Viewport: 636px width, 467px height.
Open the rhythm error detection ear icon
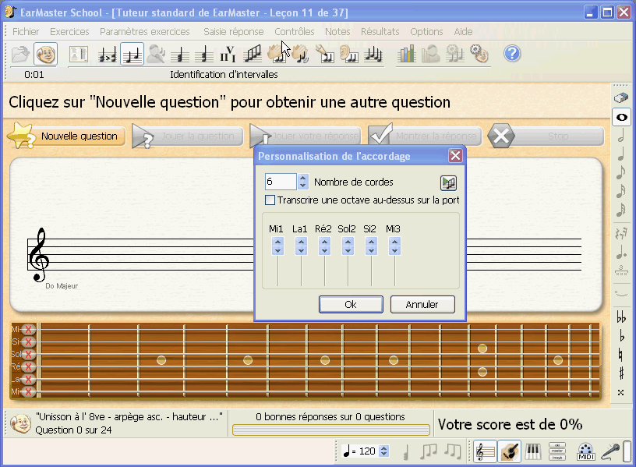(348, 54)
